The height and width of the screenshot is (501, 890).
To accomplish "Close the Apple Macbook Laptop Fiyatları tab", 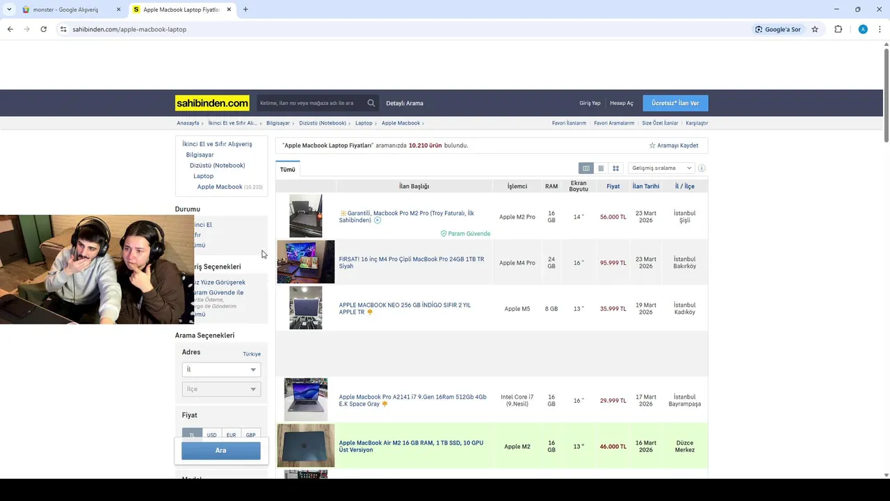I will 229,10.
